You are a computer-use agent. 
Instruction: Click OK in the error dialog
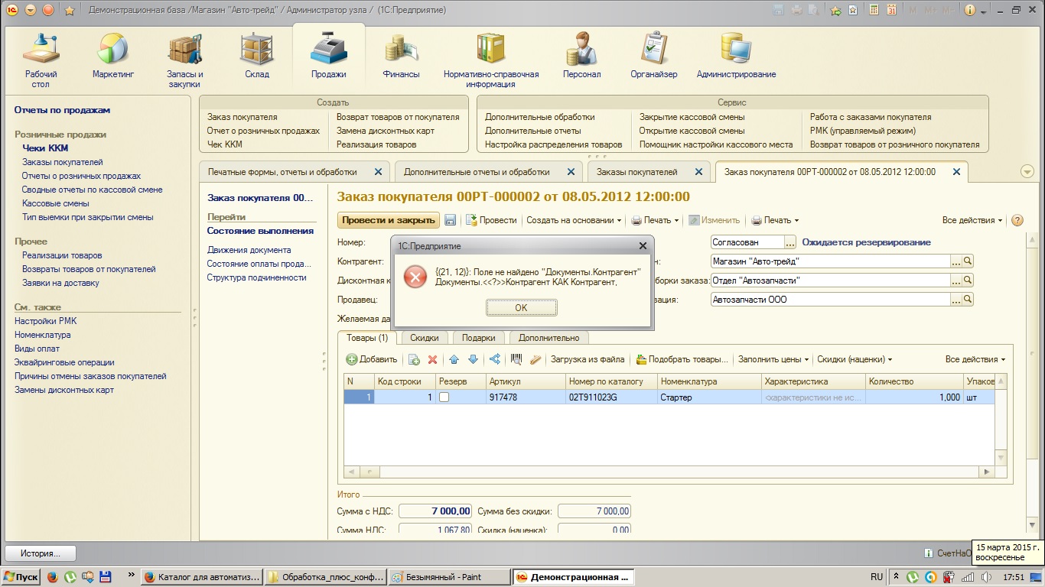click(521, 307)
